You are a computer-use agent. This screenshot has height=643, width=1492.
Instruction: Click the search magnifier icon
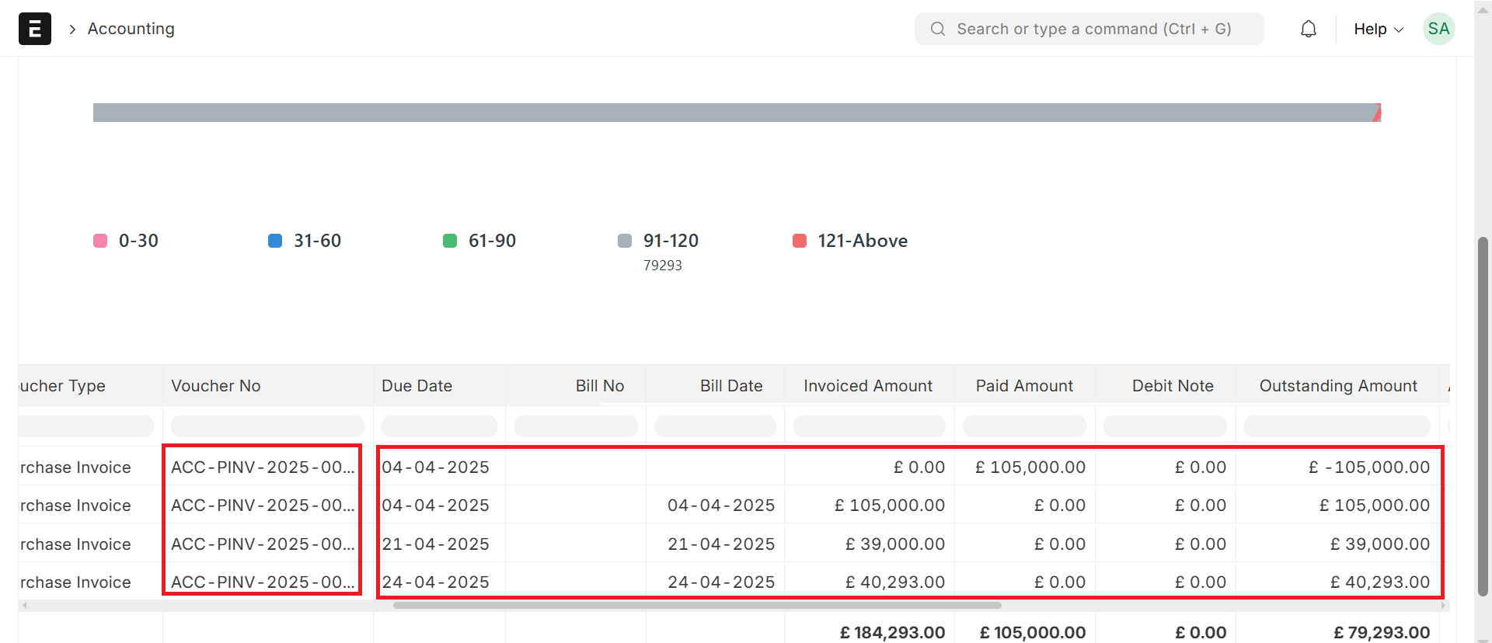tap(938, 29)
